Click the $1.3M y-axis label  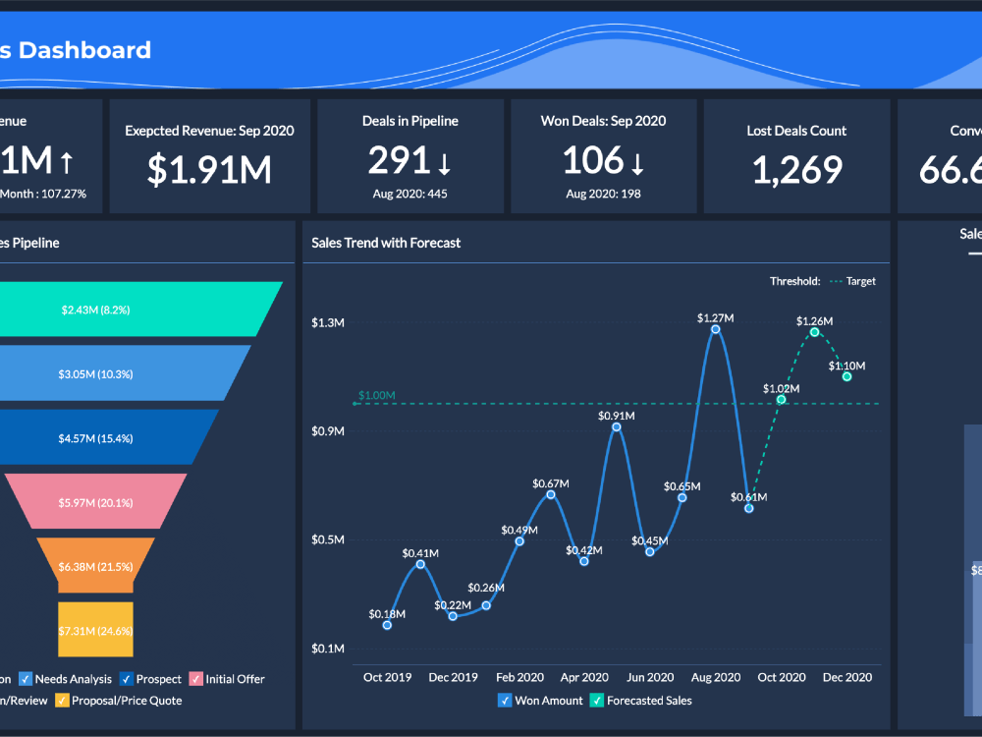point(328,322)
